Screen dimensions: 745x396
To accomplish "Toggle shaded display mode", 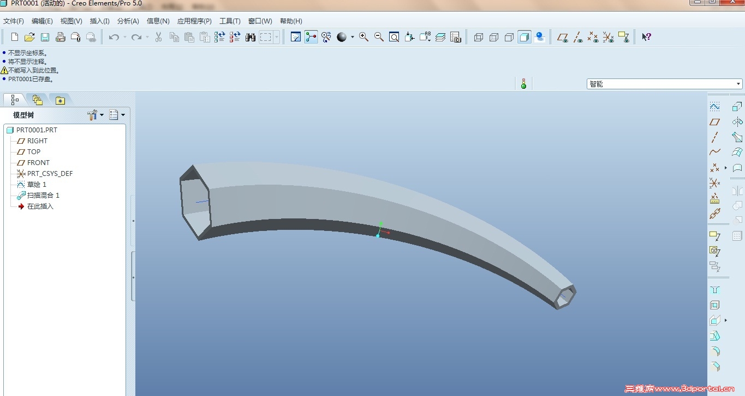I will coord(525,37).
